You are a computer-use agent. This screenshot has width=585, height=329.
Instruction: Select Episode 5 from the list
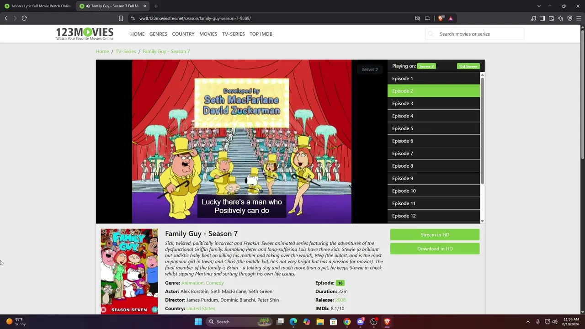434,128
